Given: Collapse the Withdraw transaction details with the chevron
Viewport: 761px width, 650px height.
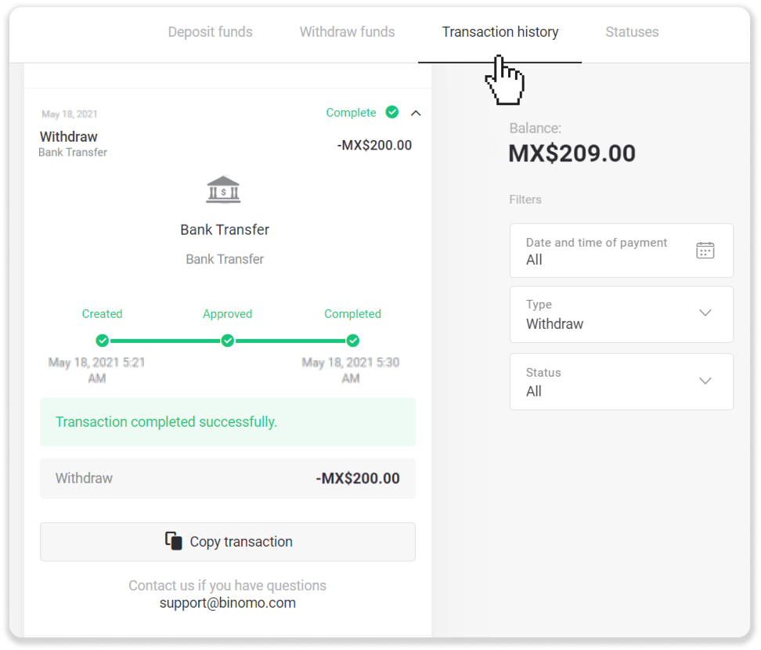Looking at the screenshot, I should pos(416,113).
